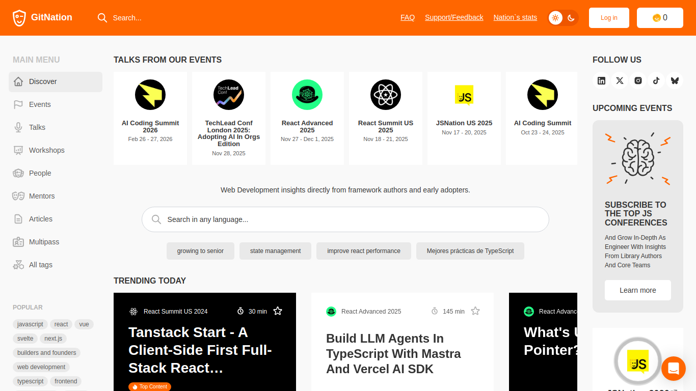Select Workshops in the main menu
This screenshot has height=391, width=696.
click(56, 150)
